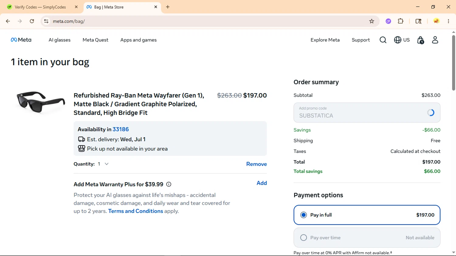Open the Explore Meta menu
The image size is (456, 256).
[325, 40]
